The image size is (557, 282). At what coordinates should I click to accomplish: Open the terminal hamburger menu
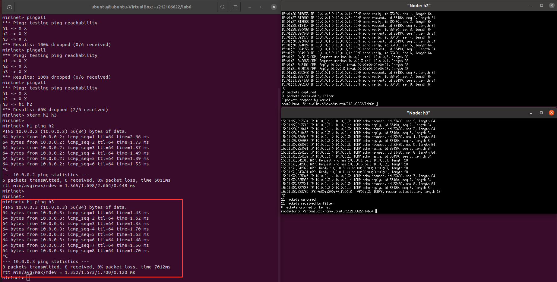point(235,7)
